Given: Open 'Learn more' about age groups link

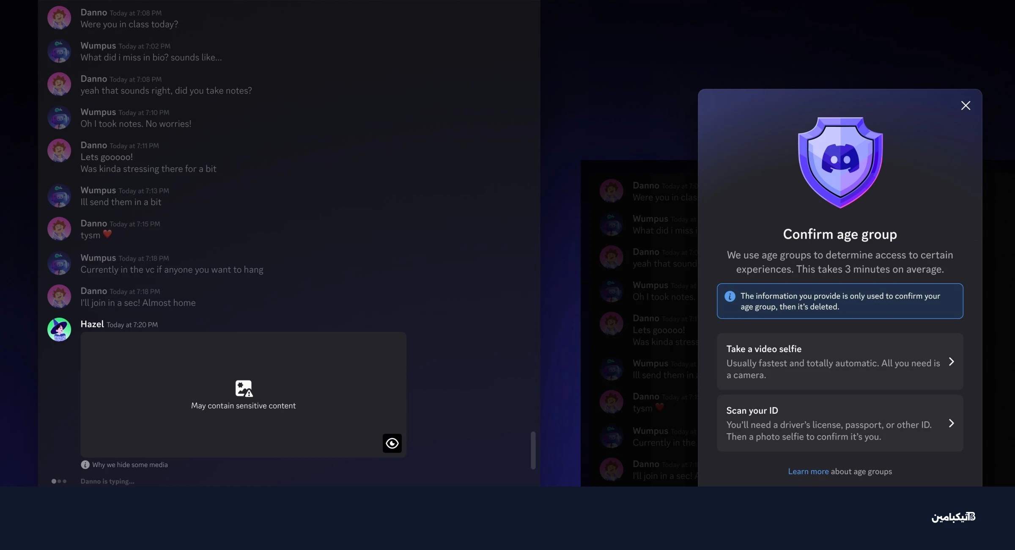Looking at the screenshot, I should coord(808,471).
